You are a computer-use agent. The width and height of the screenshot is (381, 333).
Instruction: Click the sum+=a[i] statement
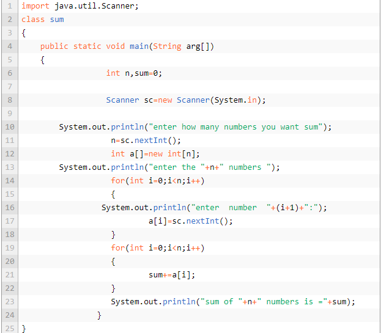(x=172, y=275)
